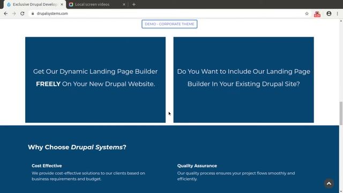This screenshot has width=343, height=193.
Task: Click the quality process description text
Action: click(x=236, y=176)
